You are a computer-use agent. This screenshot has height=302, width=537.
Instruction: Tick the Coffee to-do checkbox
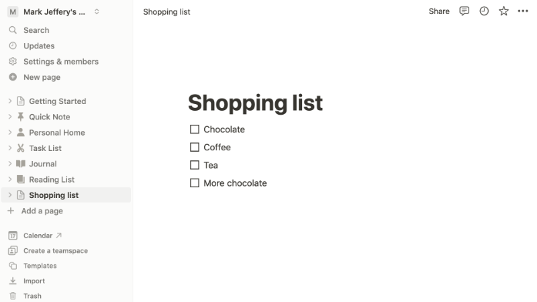195,147
